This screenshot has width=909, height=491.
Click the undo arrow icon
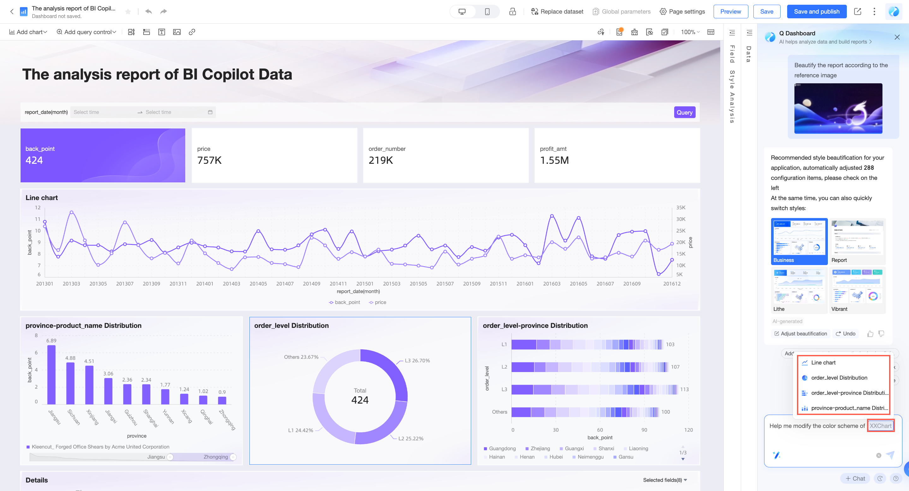pos(149,12)
